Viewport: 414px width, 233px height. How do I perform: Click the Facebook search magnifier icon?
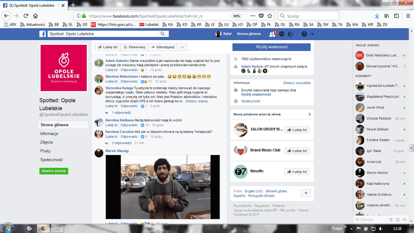coord(163,34)
